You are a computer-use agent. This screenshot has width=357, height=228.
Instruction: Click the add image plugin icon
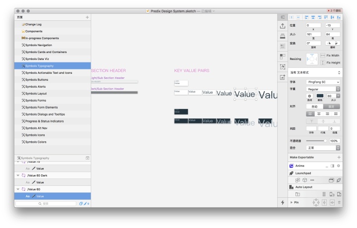[283, 77]
